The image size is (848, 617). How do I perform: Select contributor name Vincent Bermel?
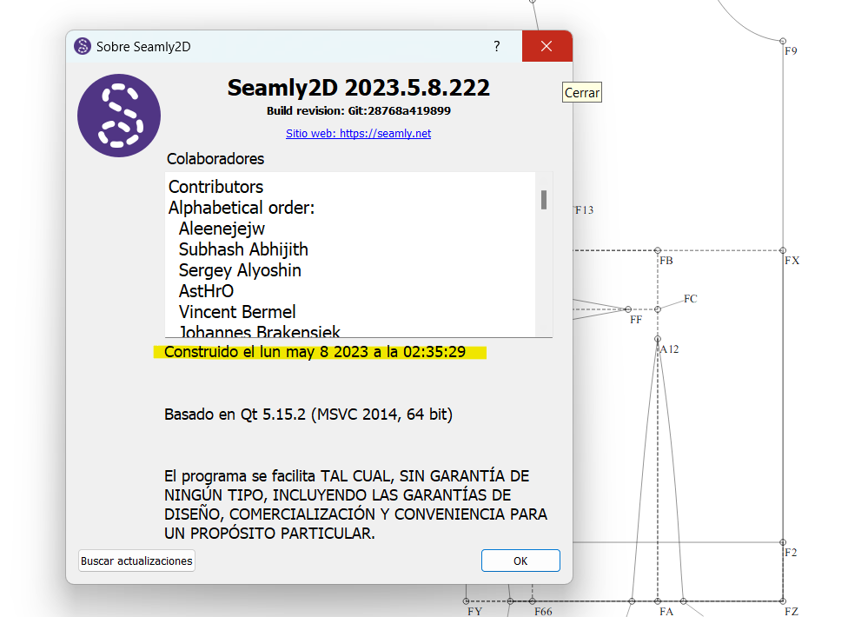[237, 312]
